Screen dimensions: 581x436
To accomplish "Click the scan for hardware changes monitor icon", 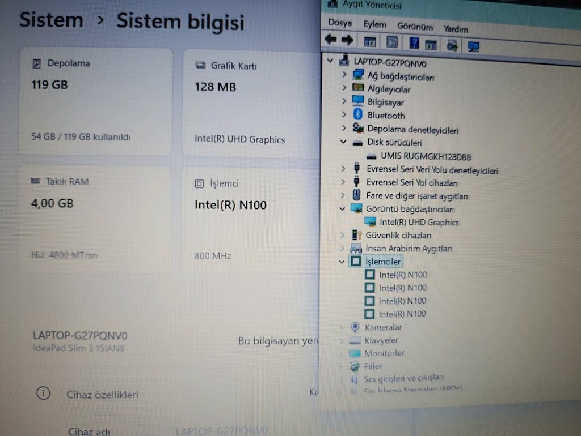I will coord(474,46).
